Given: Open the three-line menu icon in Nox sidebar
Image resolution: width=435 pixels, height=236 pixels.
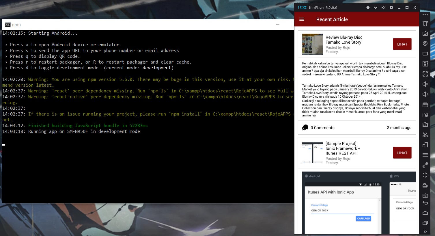Looking at the screenshot, I should tap(425, 155).
